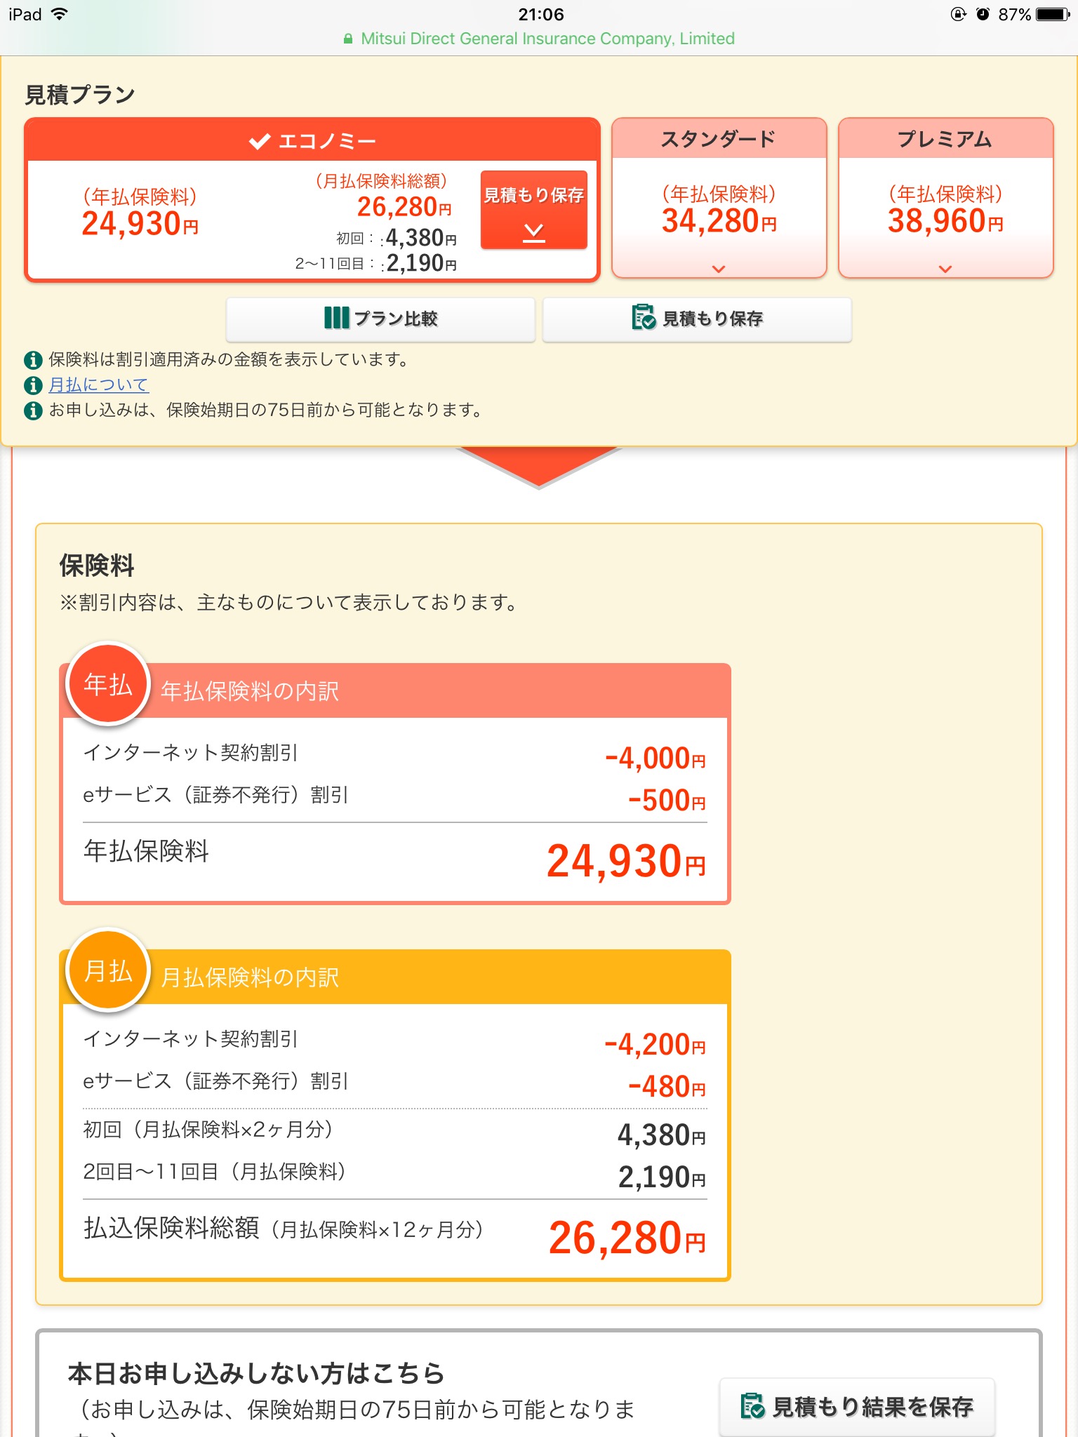The image size is (1078, 1437).
Task: Expand the スタンダード plan chevron
Action: [x=719, y=269]
